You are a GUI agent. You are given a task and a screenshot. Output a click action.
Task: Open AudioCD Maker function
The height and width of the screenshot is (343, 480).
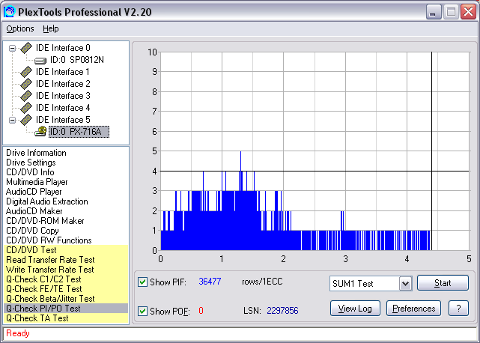(34, 211)
